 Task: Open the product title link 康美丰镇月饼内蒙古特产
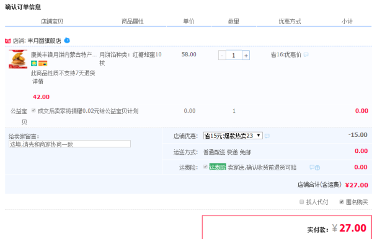click(64, 54)
